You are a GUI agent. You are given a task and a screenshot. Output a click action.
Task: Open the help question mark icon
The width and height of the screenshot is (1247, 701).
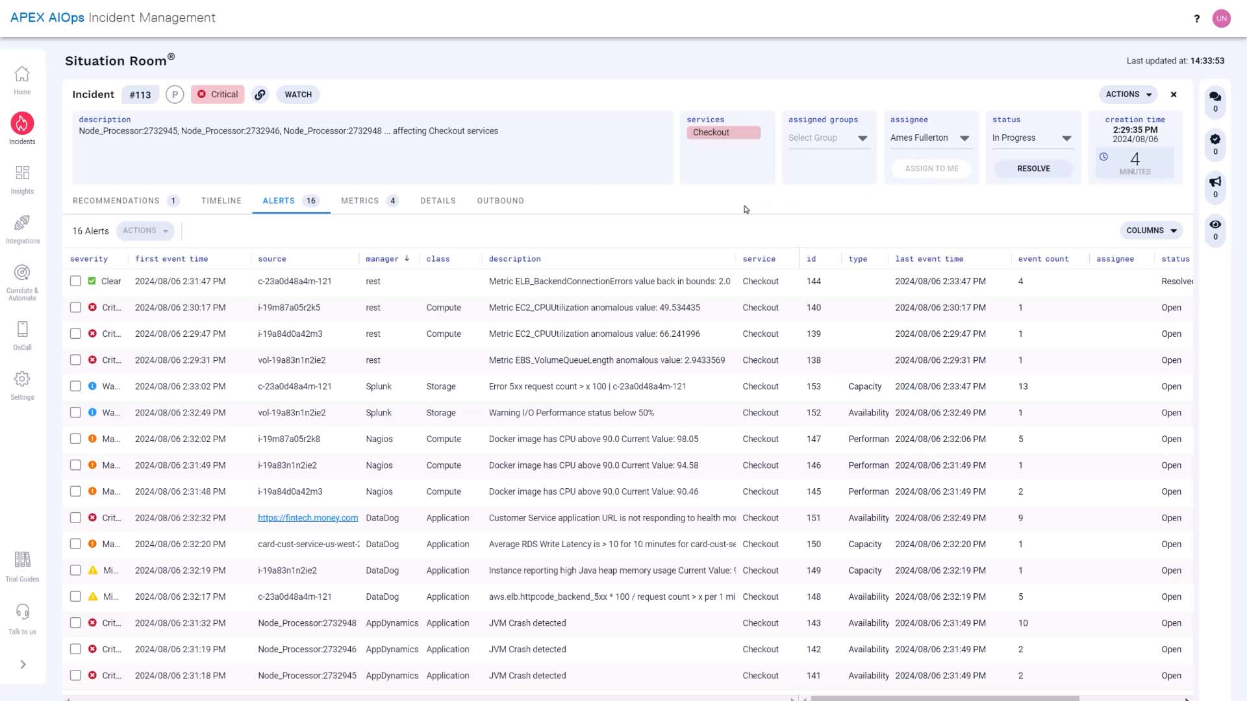tap(1196, 18)
